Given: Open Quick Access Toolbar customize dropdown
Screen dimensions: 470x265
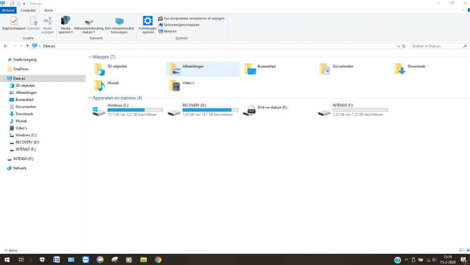Looking at the screenshot, I should [x=24, y=4].
